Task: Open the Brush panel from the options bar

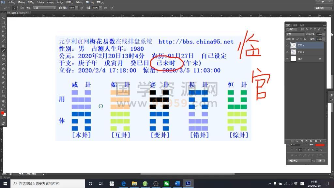Action: coord(22,8)
